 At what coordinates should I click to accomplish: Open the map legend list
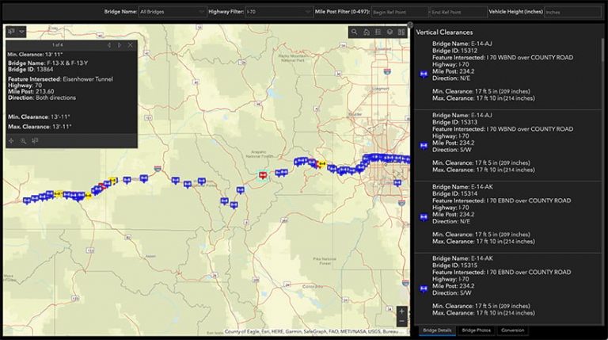(378, 32)
